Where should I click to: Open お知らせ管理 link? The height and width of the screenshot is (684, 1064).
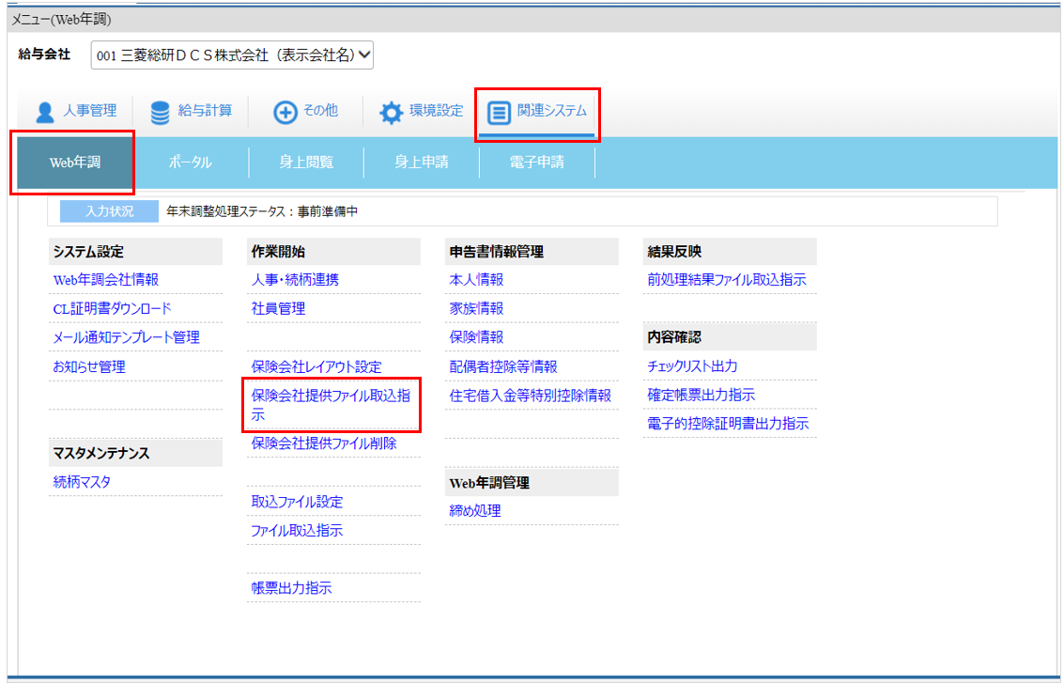tap(89, 367)
